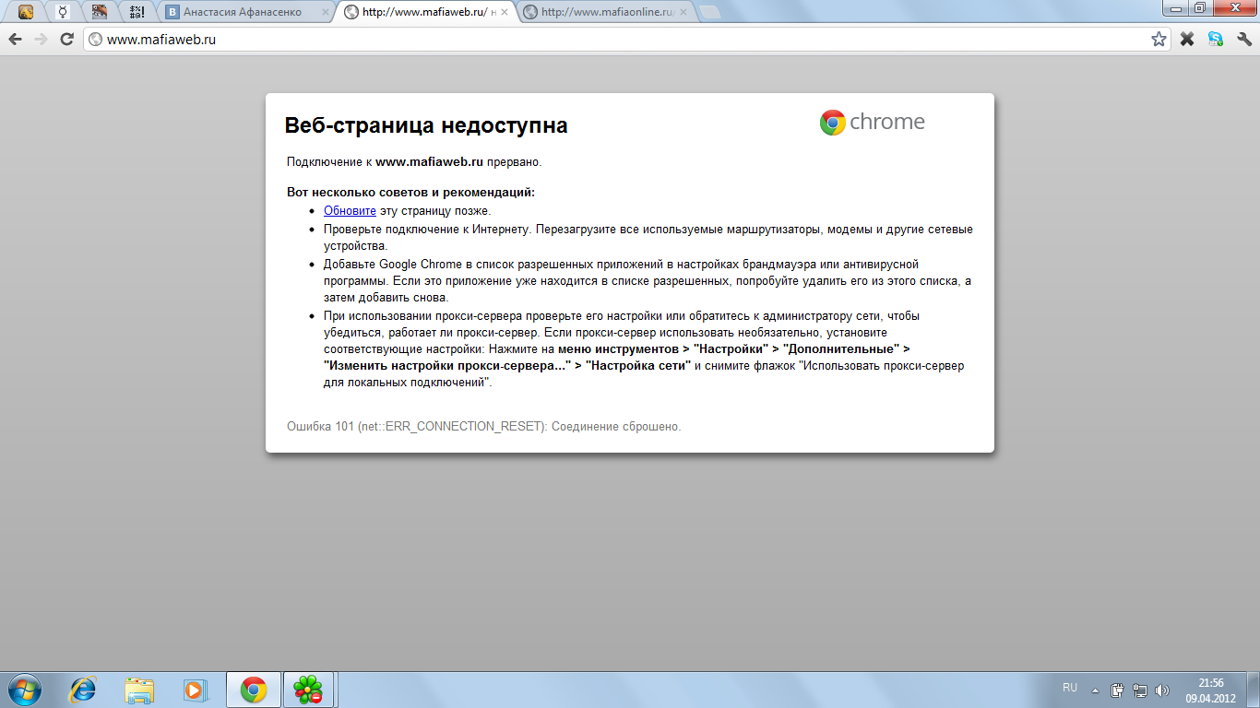Open Windows Explorer folder in the taskbar
Image resolution: width=1260 pixels, height=708 pixels.
click(139, 689)
